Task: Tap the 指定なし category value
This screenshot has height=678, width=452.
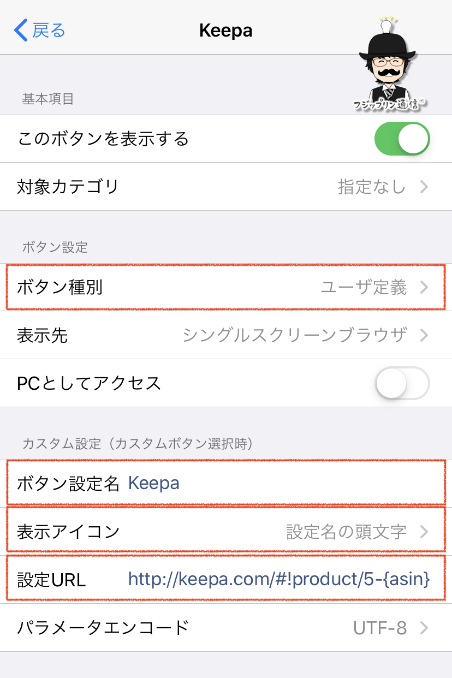Action: click(x=372, y=187)
